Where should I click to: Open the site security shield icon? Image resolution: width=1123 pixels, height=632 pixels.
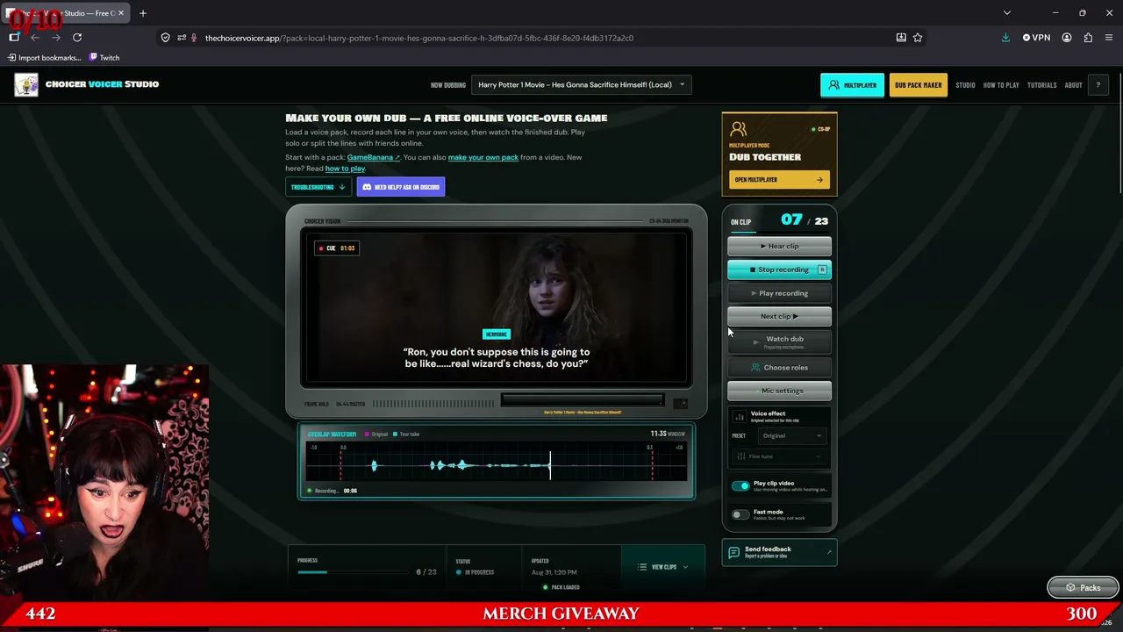click(x=165, y=38)
